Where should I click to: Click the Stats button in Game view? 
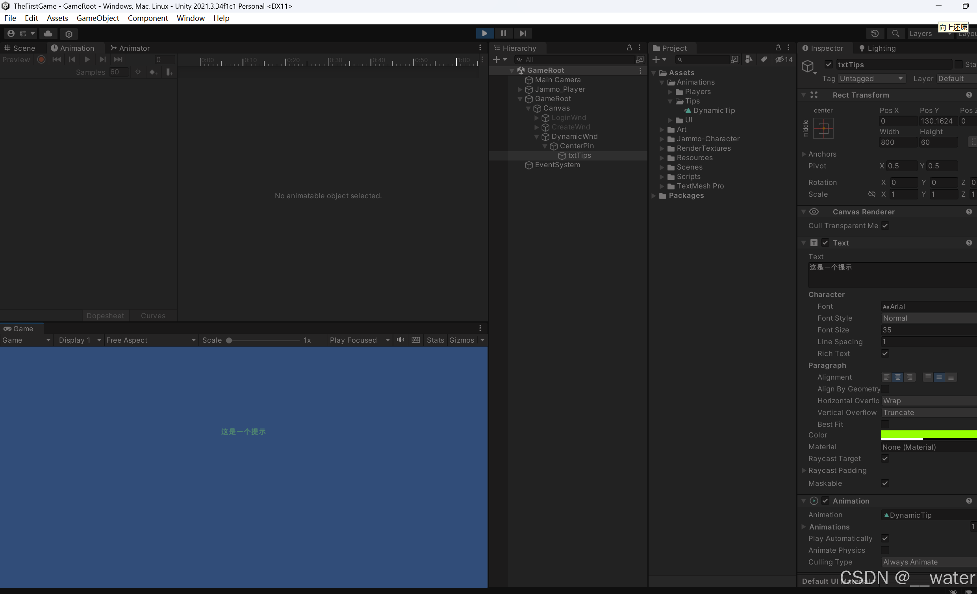[x=435, y=340]
